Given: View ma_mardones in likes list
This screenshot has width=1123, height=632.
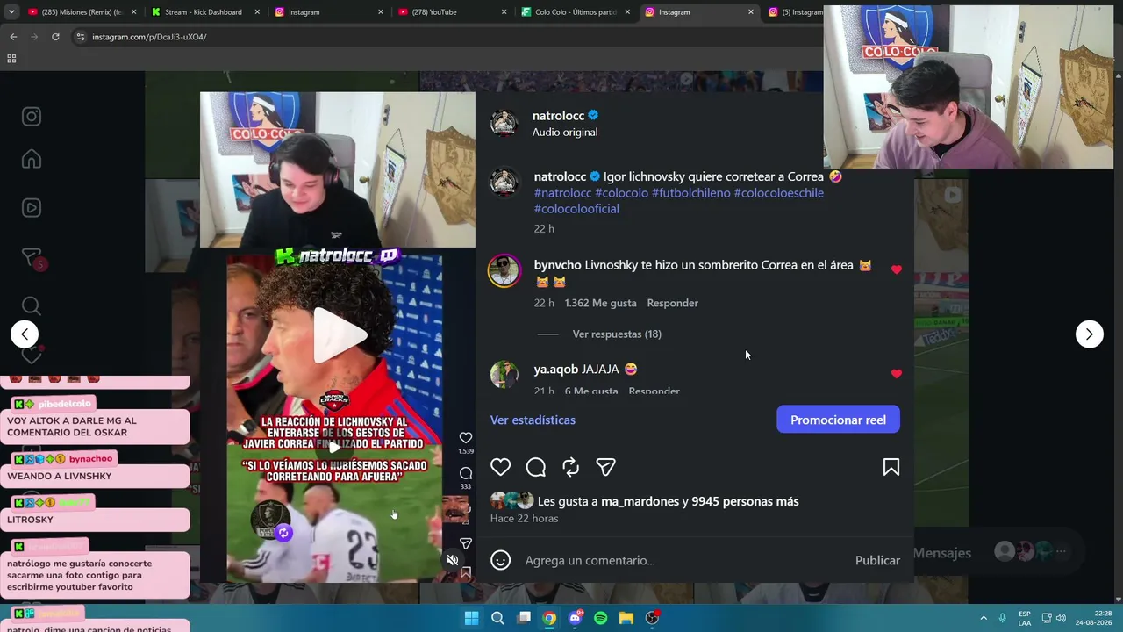Looking at the screenshot, I should click(640, 501).
